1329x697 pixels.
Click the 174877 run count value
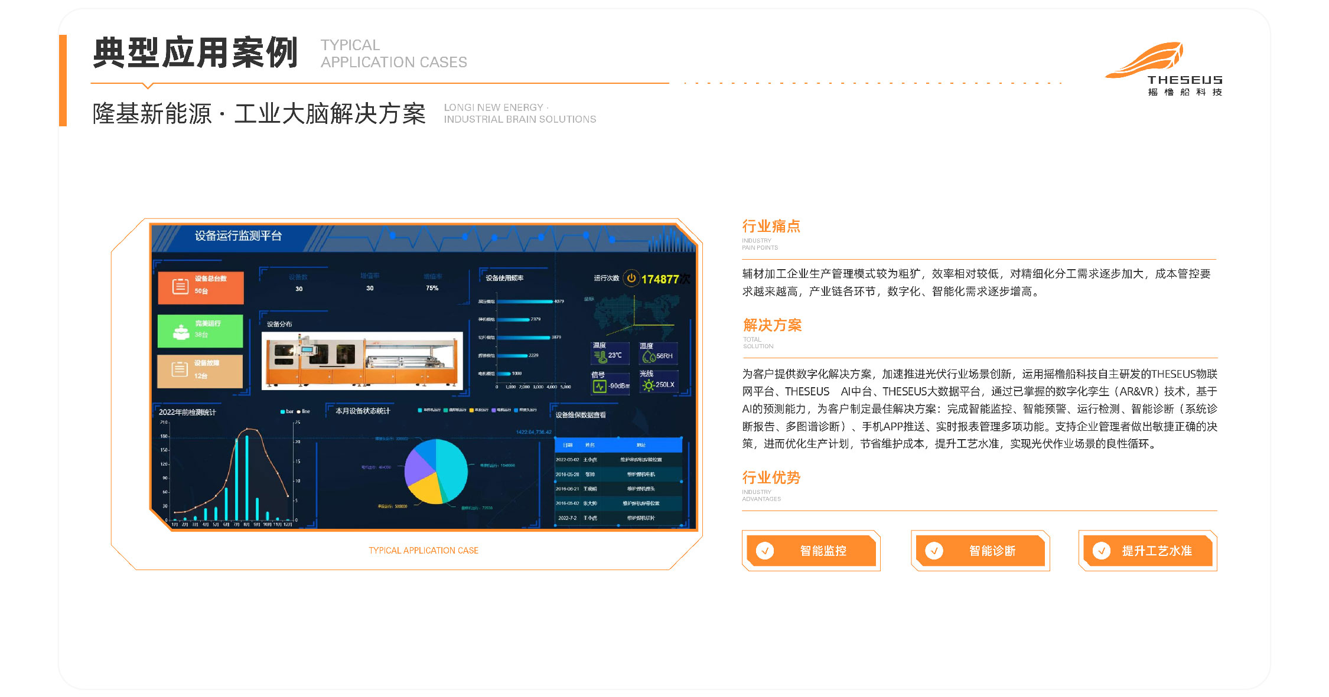660,279
